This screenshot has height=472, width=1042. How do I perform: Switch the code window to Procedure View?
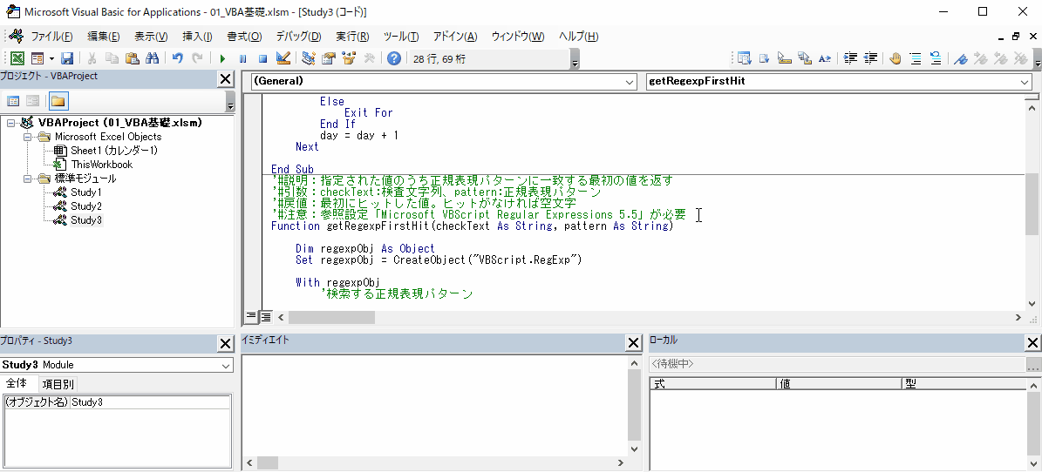(x=251, y=317)
